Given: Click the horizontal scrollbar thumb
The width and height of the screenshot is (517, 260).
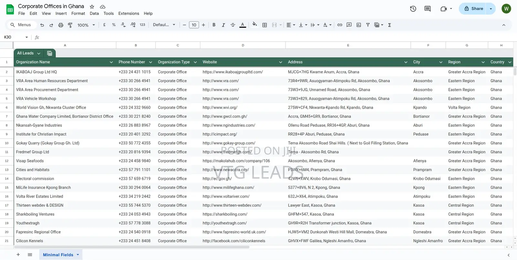Looking at the screenshot, I should pos(132,247).
